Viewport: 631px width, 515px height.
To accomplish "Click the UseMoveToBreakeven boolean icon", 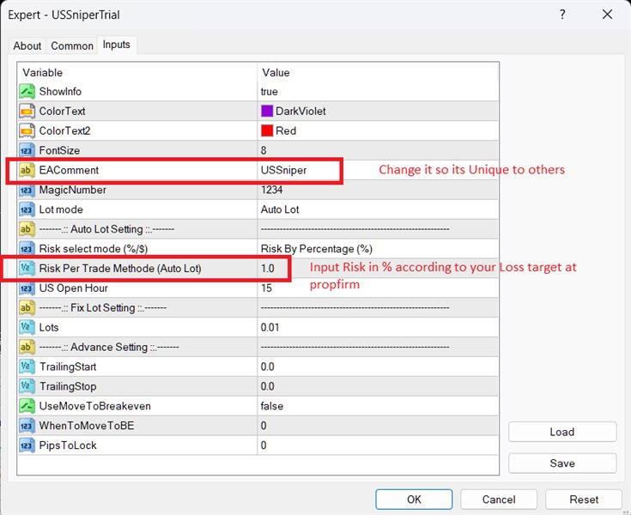I will pos(27,406).
